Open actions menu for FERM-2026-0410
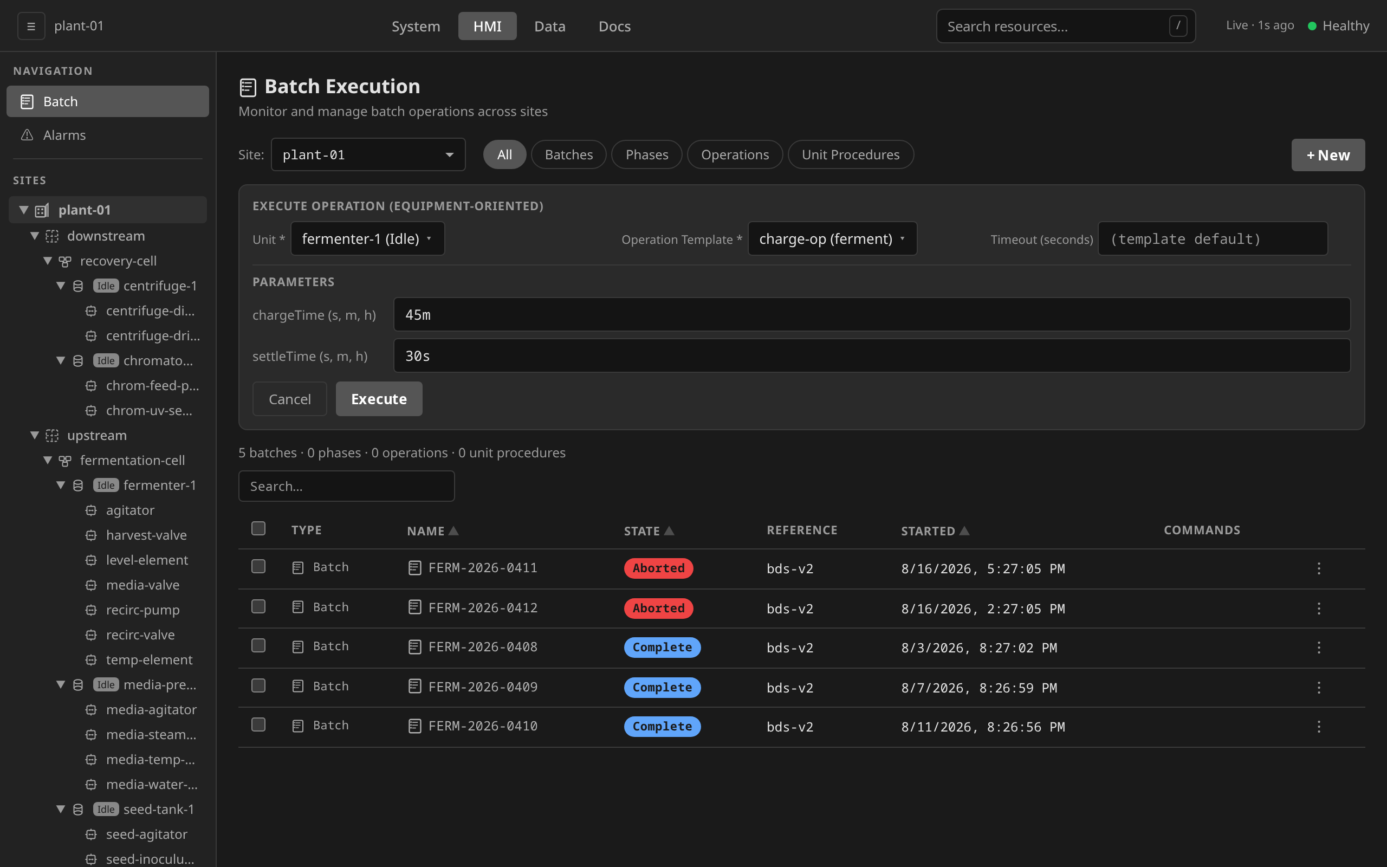 tap(1319, 727)
